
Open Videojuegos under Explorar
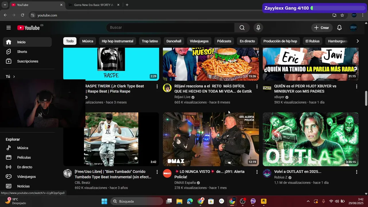coord(27,177)
